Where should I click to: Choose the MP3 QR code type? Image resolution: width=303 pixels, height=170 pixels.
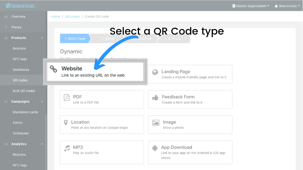[x=102, y=152]
